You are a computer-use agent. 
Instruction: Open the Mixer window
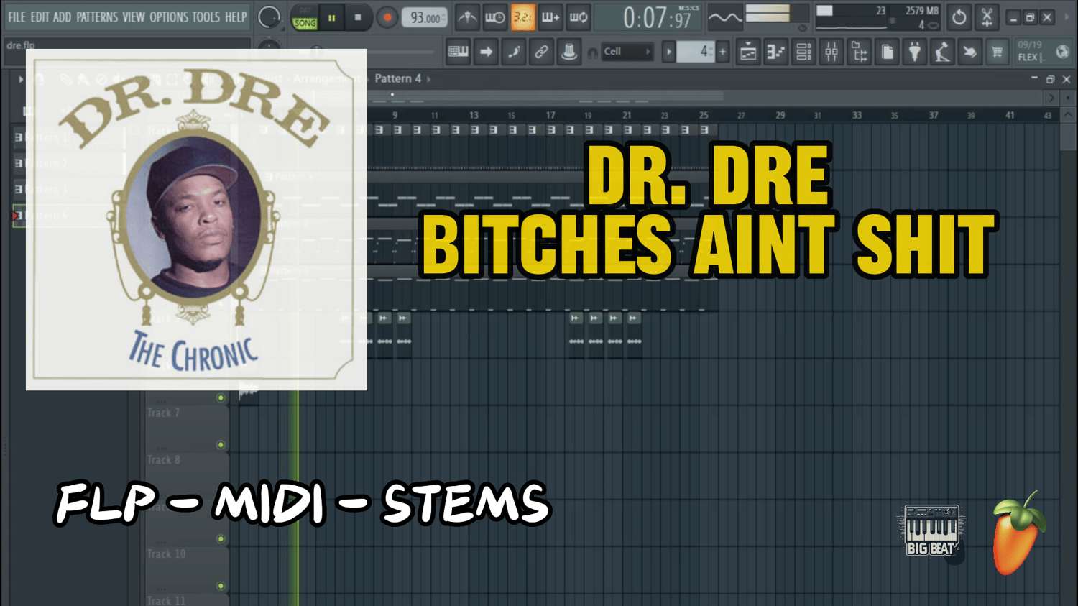point(831,52)
